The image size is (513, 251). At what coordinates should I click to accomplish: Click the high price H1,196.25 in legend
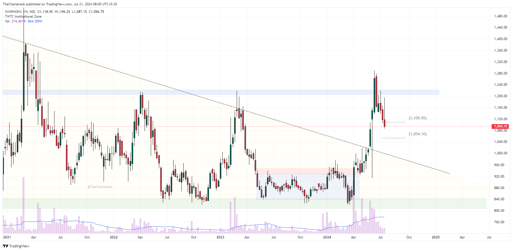pyautogui.click(x=62, y=12)
